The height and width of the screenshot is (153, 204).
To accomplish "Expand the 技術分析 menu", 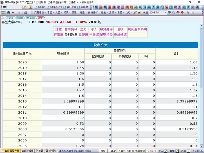I will tap(94, 13).
